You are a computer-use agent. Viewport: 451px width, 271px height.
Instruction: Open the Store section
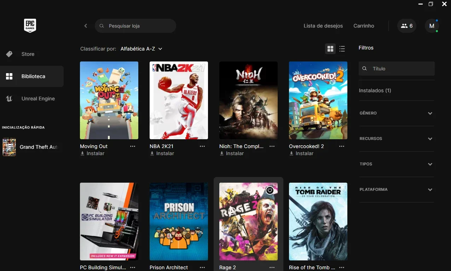pyautogui.click(x=32, y=54)
